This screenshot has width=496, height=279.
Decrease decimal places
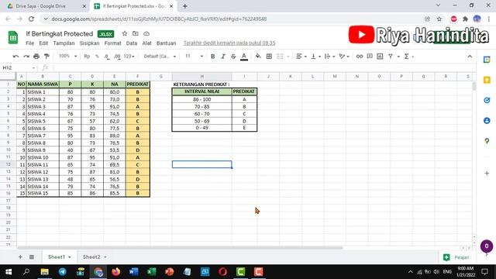[107, 57]
